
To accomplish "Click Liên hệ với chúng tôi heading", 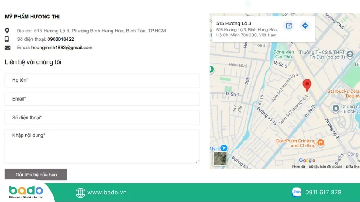I will [33, 62].
